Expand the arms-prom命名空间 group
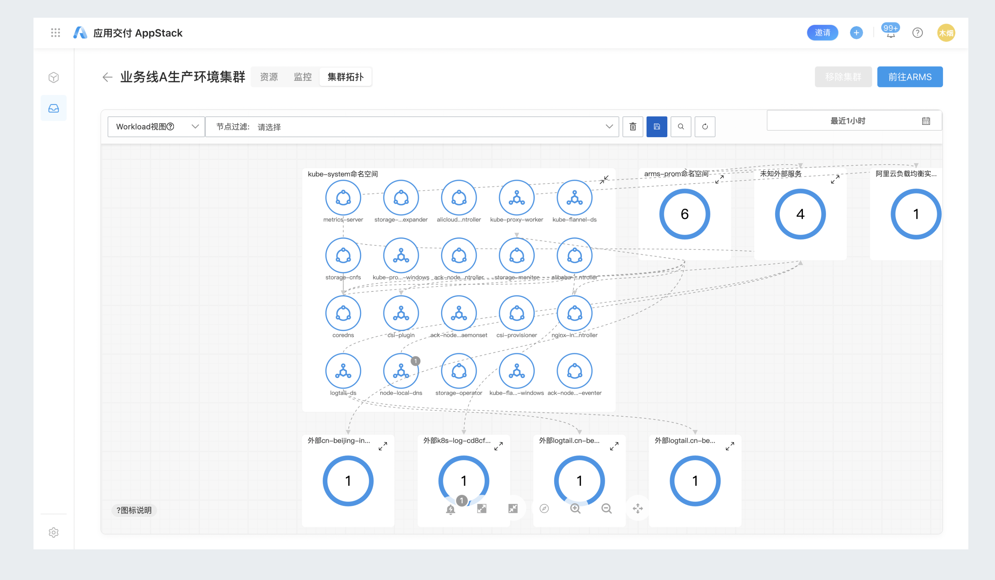Image resolution: width=995 pixels, height=580 pixels. pos(719,179)
